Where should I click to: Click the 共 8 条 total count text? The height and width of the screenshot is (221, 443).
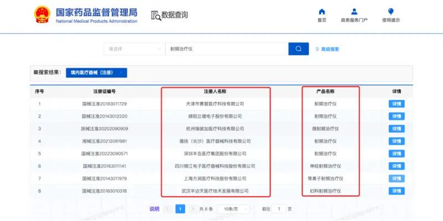point(206,209)
